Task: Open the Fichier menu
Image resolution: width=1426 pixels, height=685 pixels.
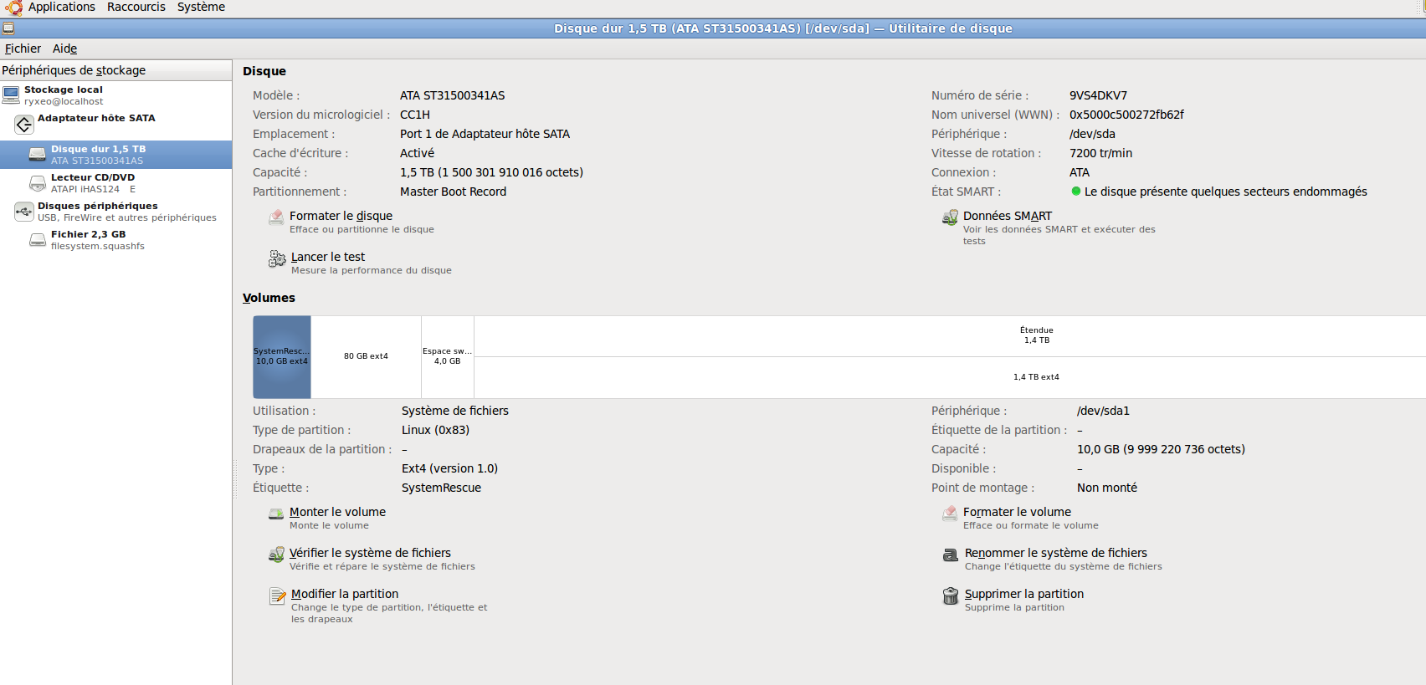Action: (23, 49)
